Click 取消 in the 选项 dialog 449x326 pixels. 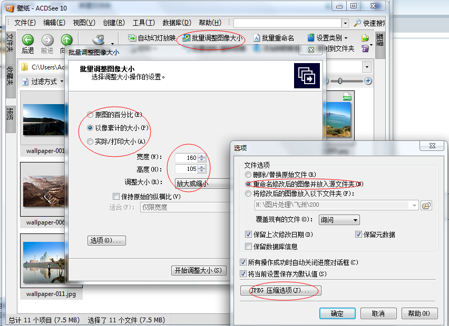coord(378,313)
